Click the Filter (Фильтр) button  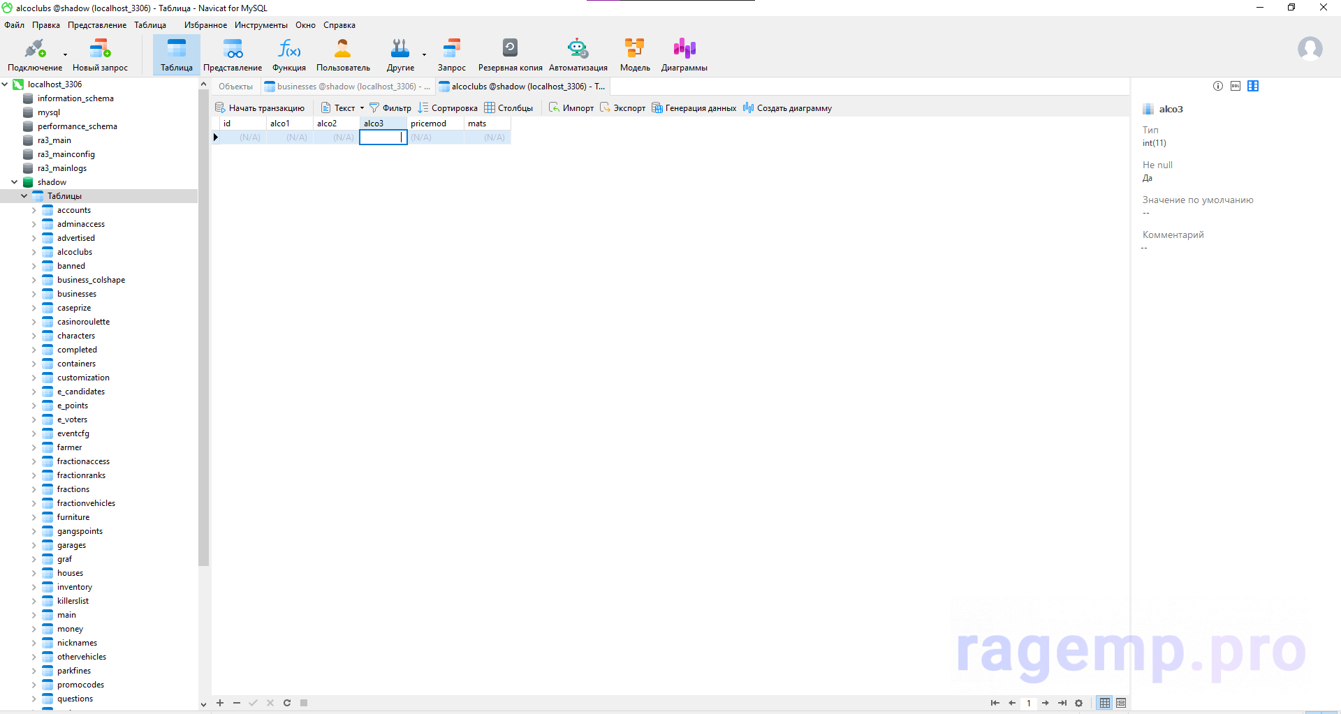pyautogui.click(x=390, y=108)
